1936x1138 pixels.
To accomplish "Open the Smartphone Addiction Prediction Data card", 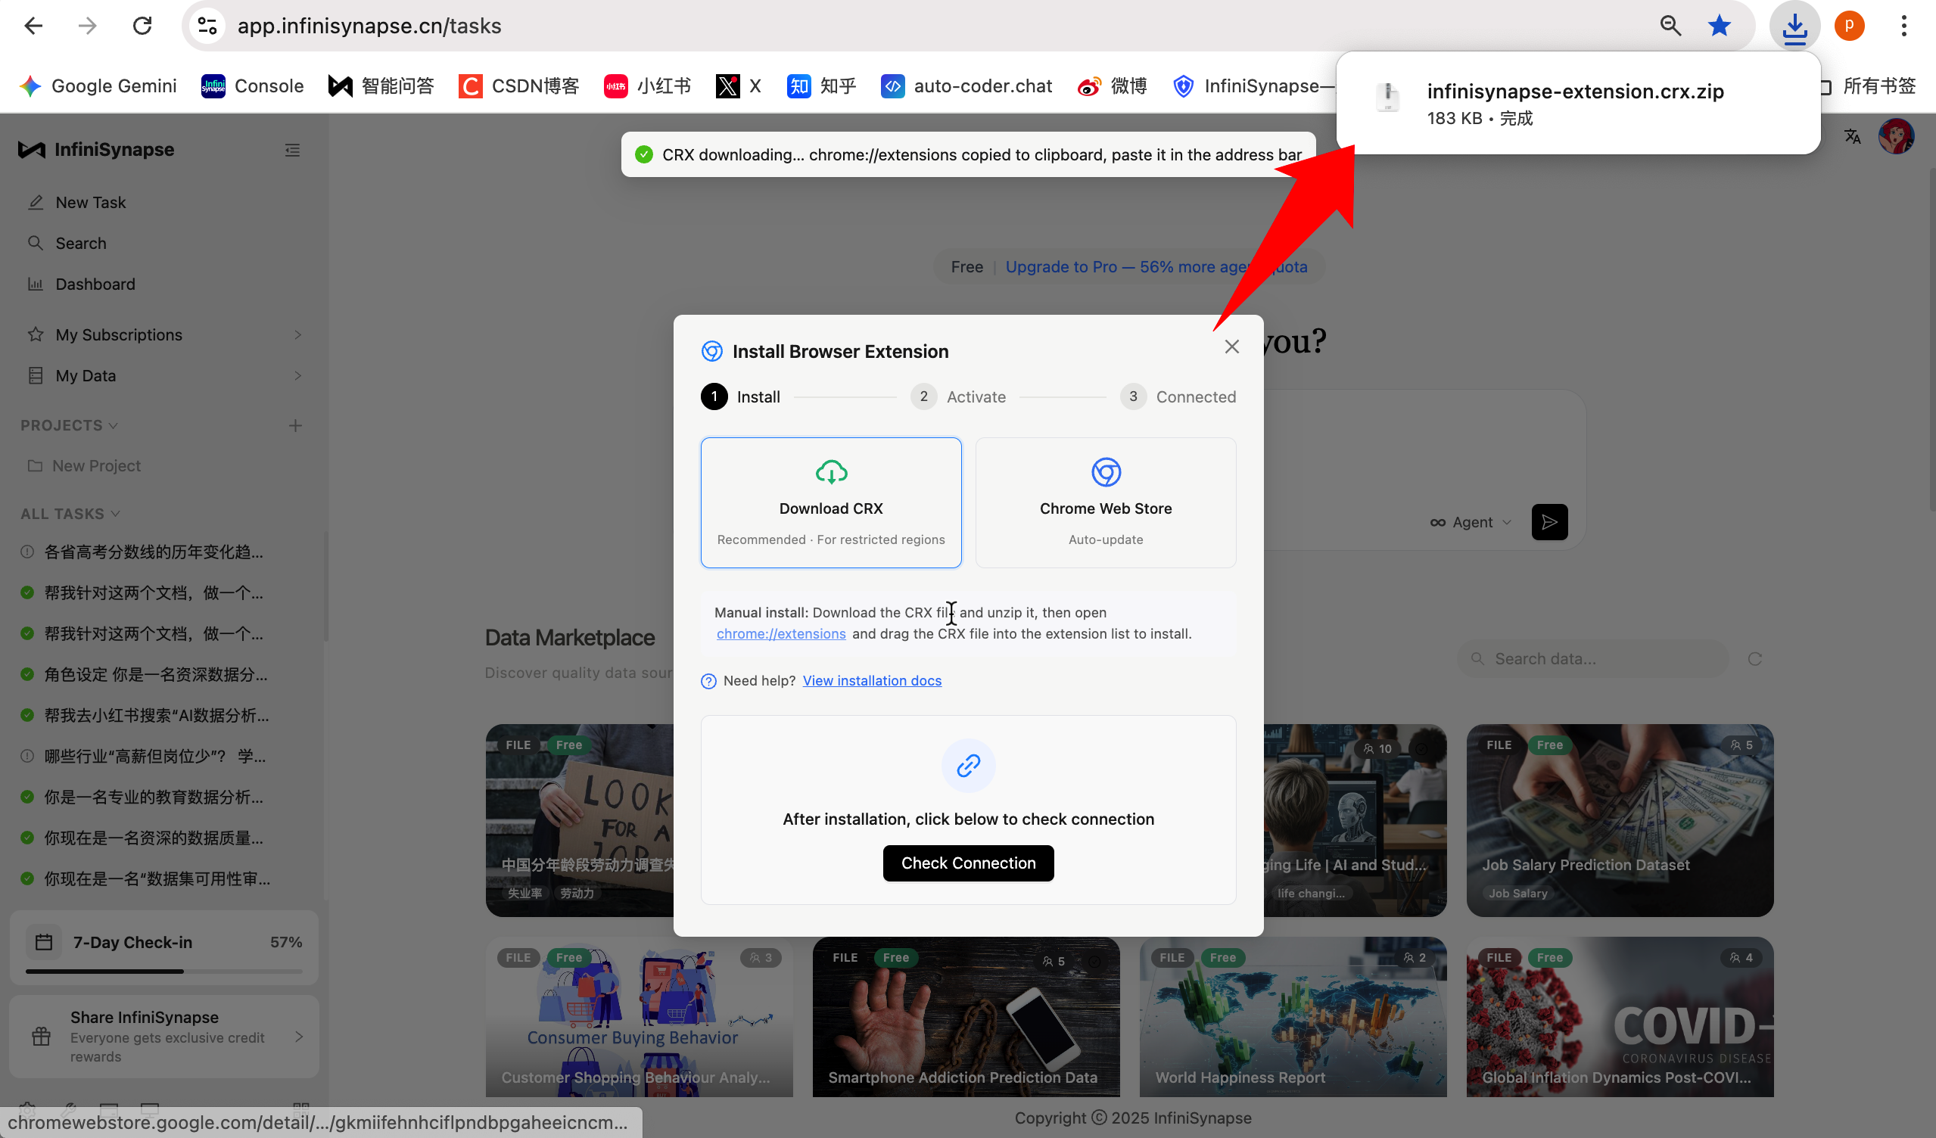I will [x=966, y=1017].
